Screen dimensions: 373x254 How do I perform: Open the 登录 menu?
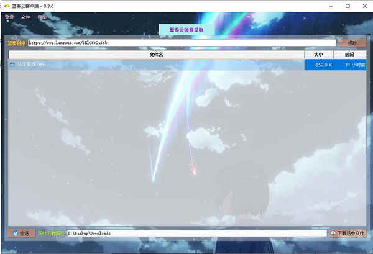(9, 17)
